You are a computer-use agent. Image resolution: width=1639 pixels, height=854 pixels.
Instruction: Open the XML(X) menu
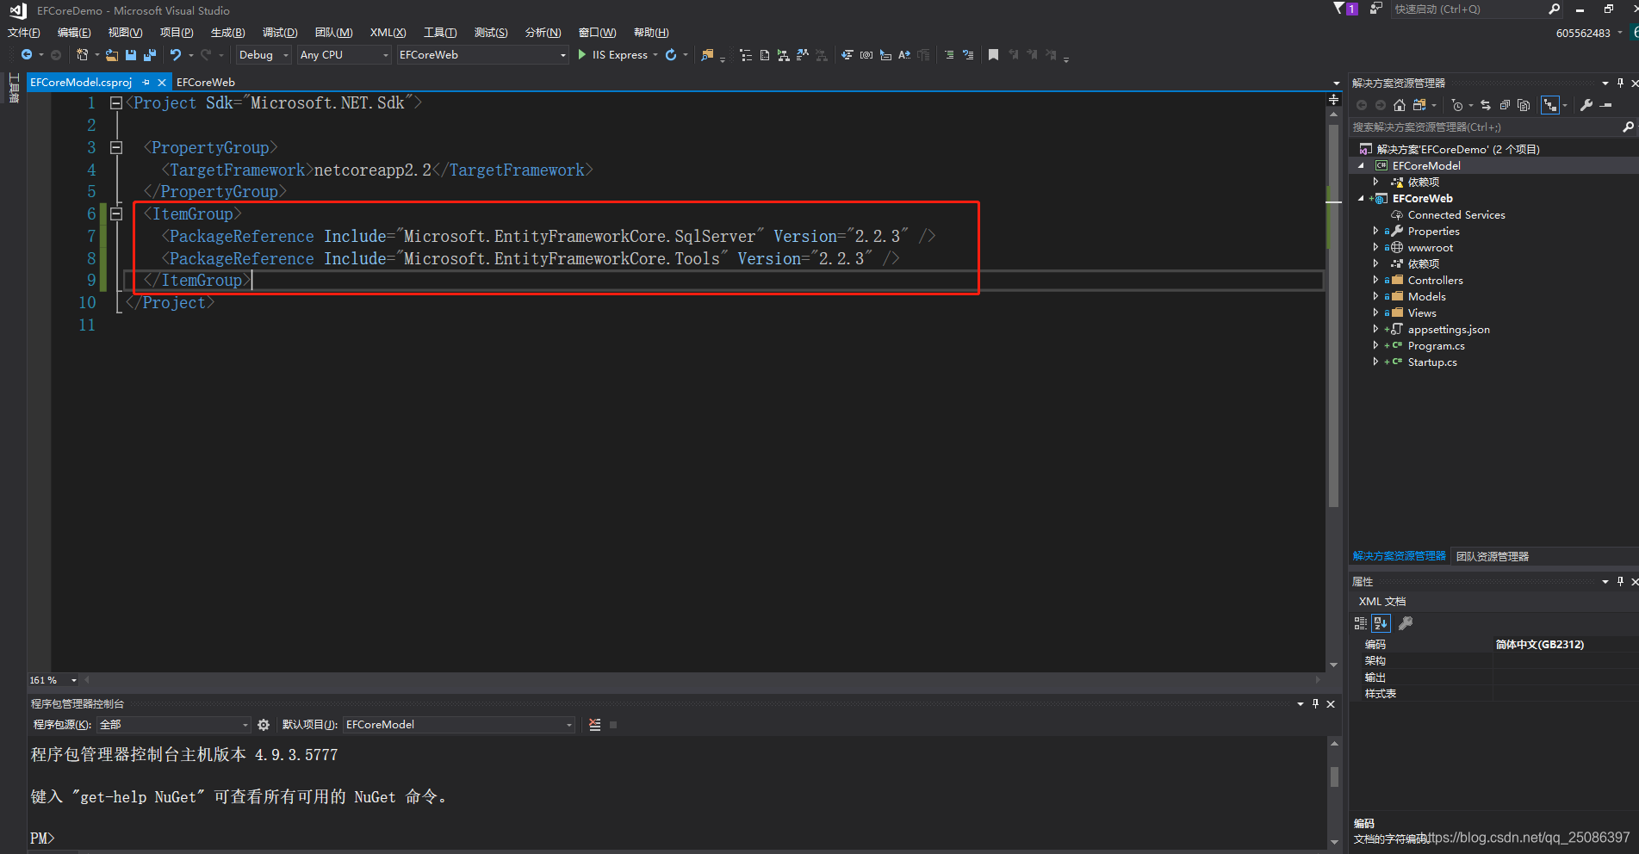pos(388,33)
